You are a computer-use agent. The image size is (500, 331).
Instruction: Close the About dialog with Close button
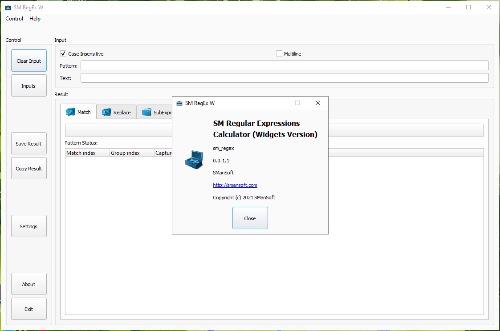[250, 218]
